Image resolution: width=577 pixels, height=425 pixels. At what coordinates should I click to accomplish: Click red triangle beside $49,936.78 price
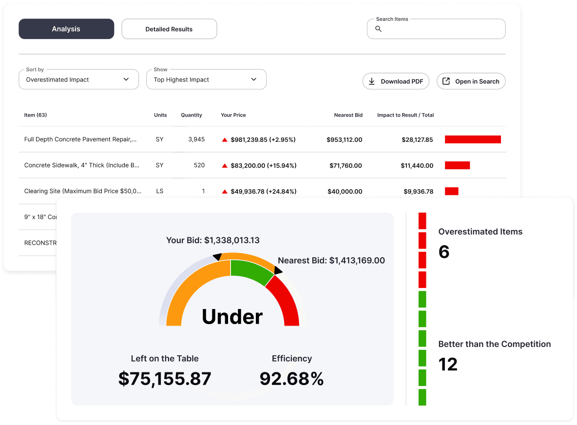(x=225, y=192)
